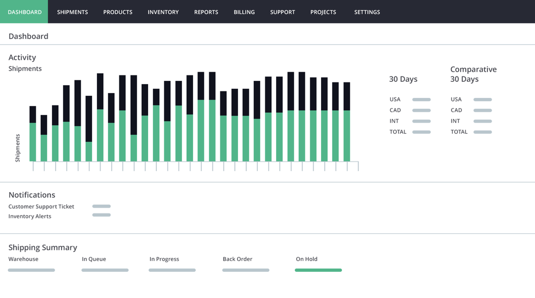Viewport: 535px width, 298px height.
Task: Click the Back Order summary bar
Action: pos(246,270)
